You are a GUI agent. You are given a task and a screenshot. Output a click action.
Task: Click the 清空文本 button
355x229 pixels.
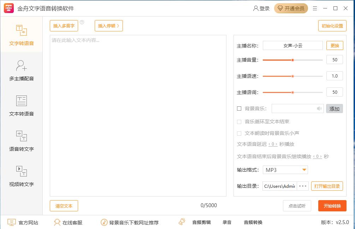[64, 206]
